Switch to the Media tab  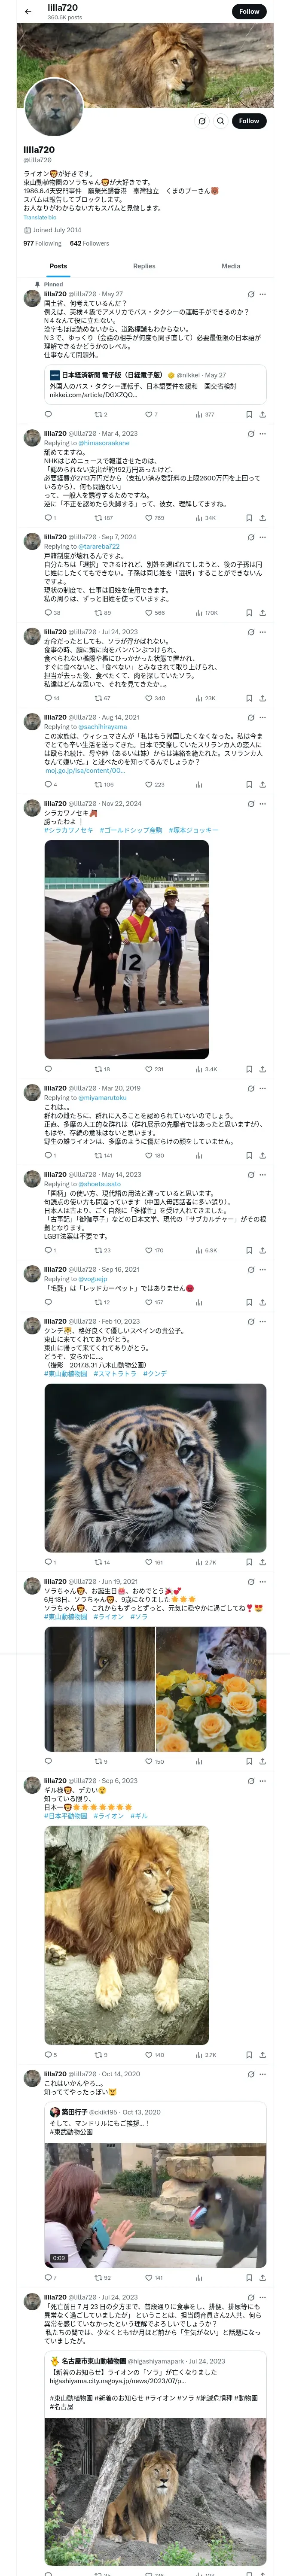231,266
